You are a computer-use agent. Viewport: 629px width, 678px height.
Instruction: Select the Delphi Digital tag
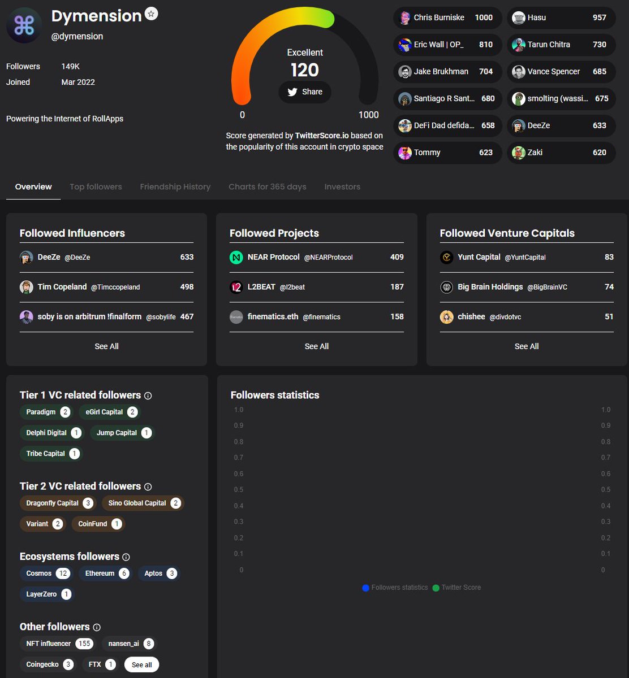click(x=51, y=433)
